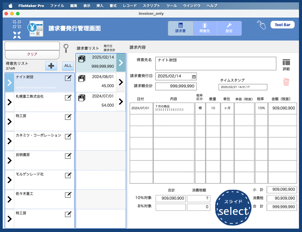
Task: Click the ALL button
Action: click(68, 66)
